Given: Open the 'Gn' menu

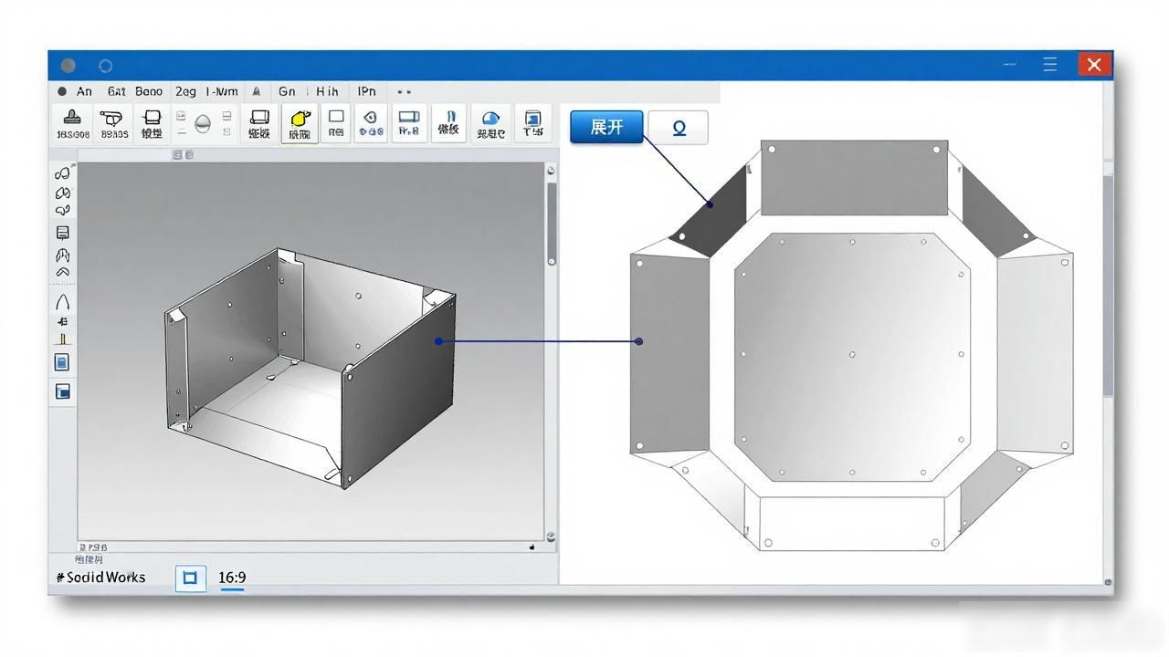Looking at the screenshot, I should tap(287, 91).
